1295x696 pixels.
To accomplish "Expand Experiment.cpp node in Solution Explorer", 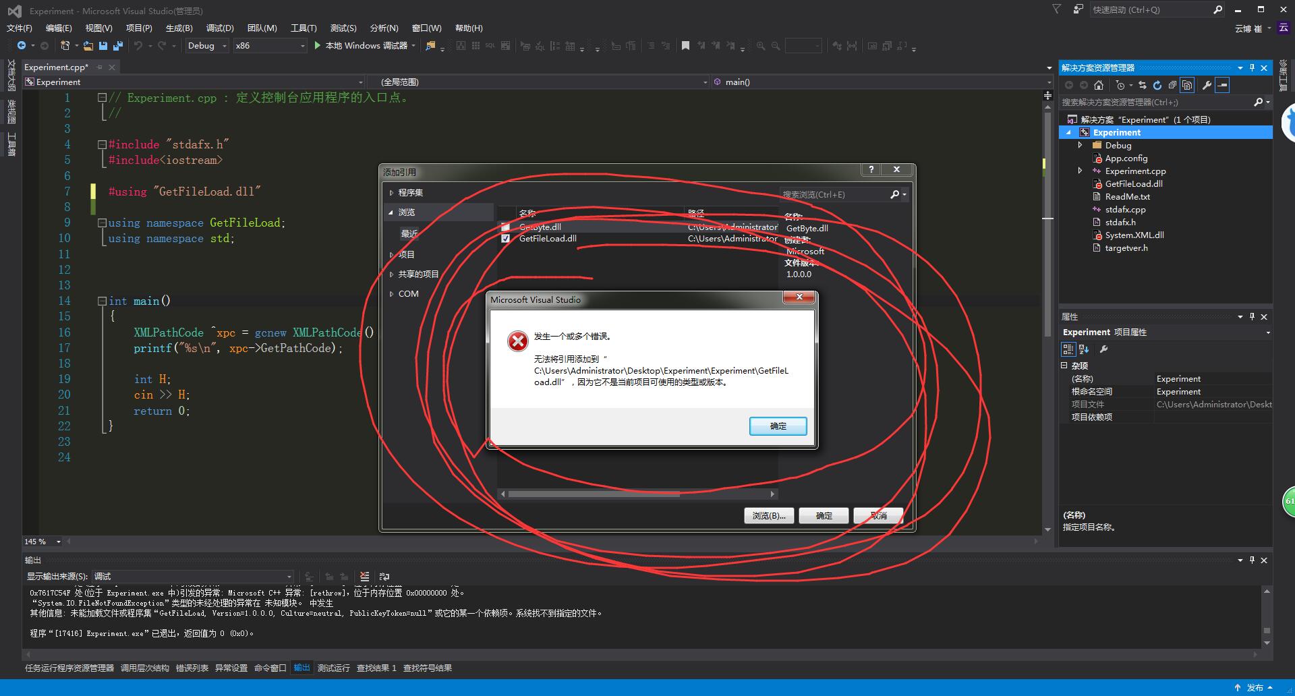I will [x=1080, y=171].
